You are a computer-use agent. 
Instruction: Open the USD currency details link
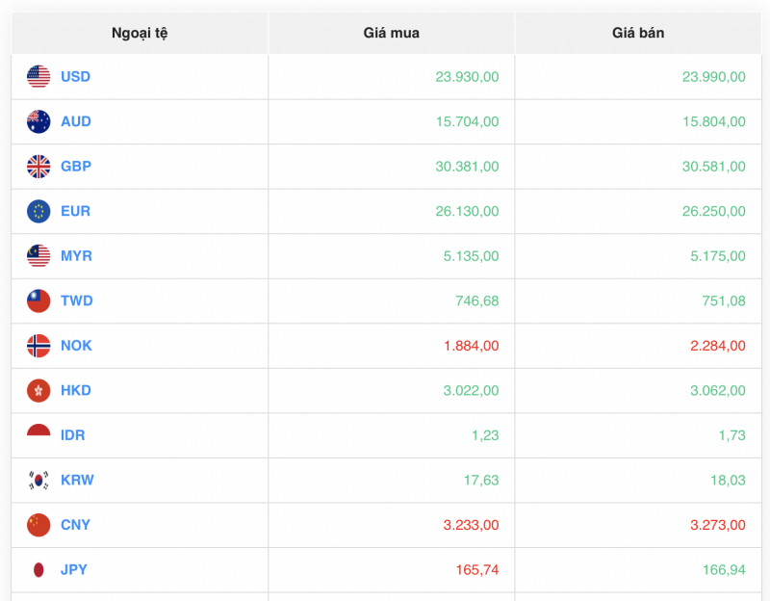click(x=74, y=76)
